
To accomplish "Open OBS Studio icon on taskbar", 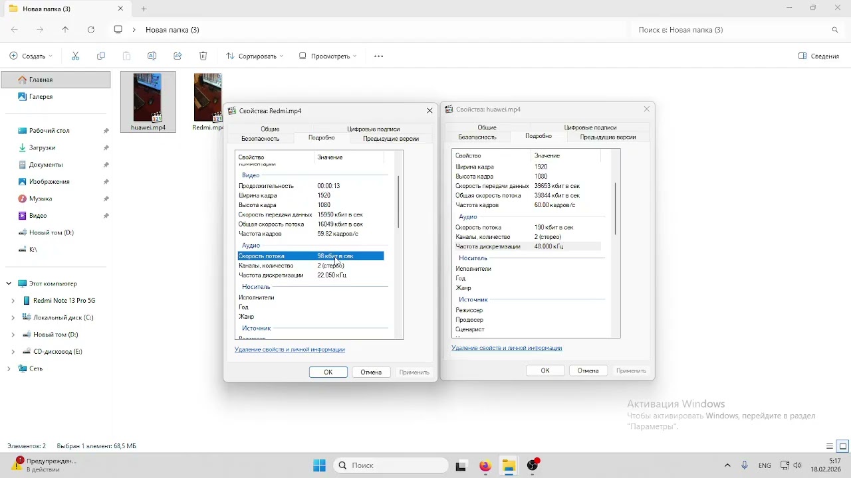I will pyautogui.click(x=533, y=466).
